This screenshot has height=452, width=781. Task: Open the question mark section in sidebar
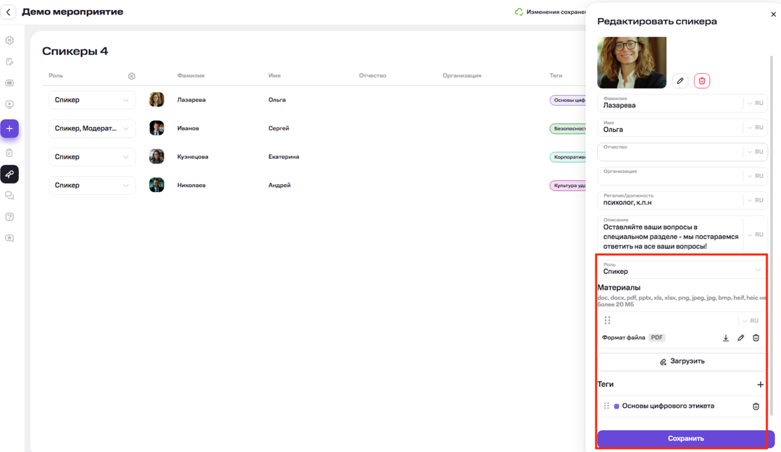(9, 217)
